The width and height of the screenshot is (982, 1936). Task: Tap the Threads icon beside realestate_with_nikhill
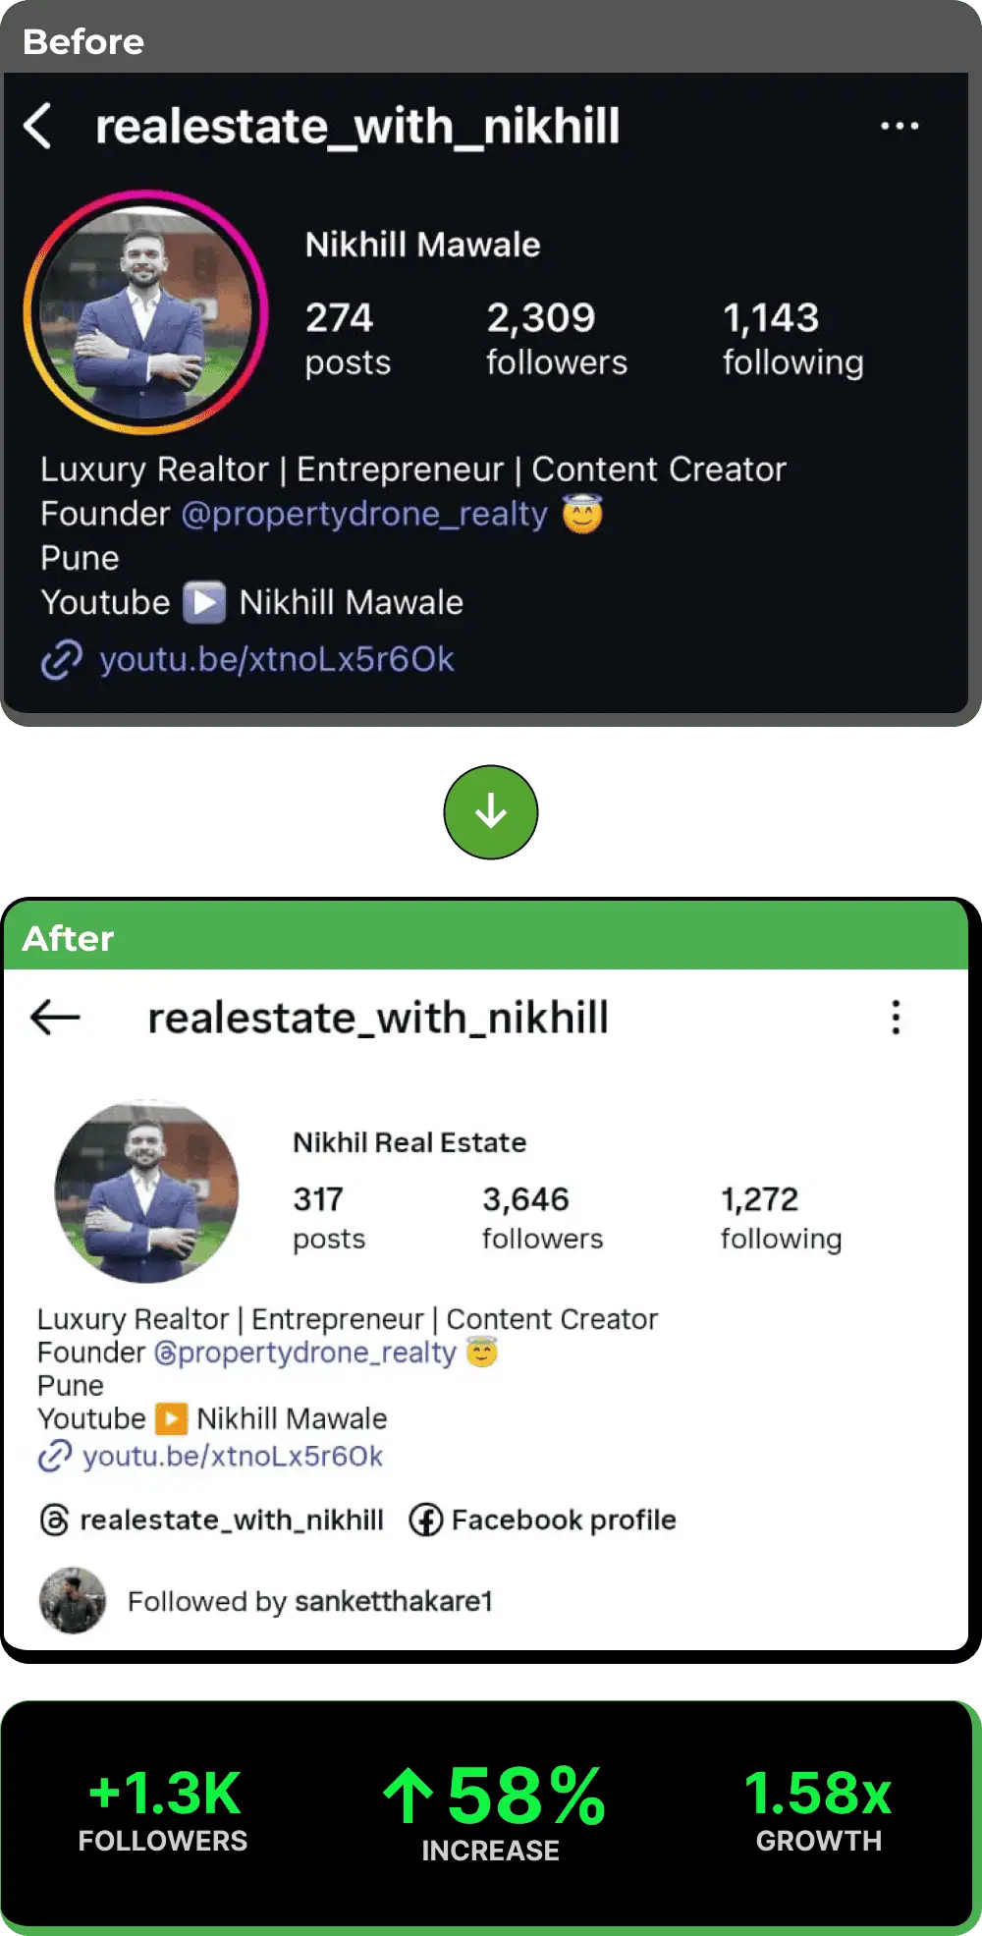pos(54,1520)
